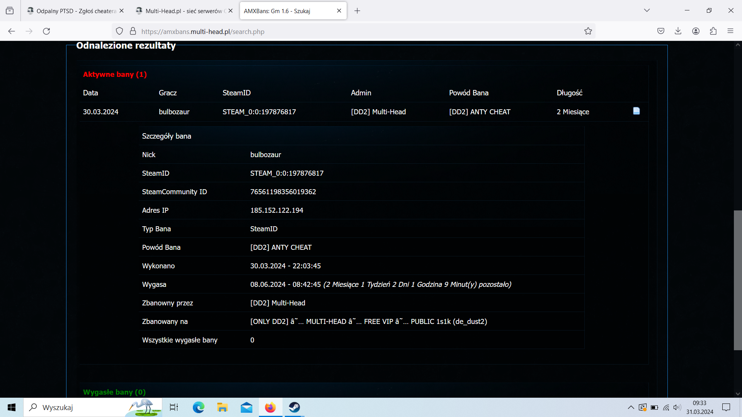The width and height of the screenshot is (742, 417).
Task: Open the Firefox account icon
Action: (696, 31)
